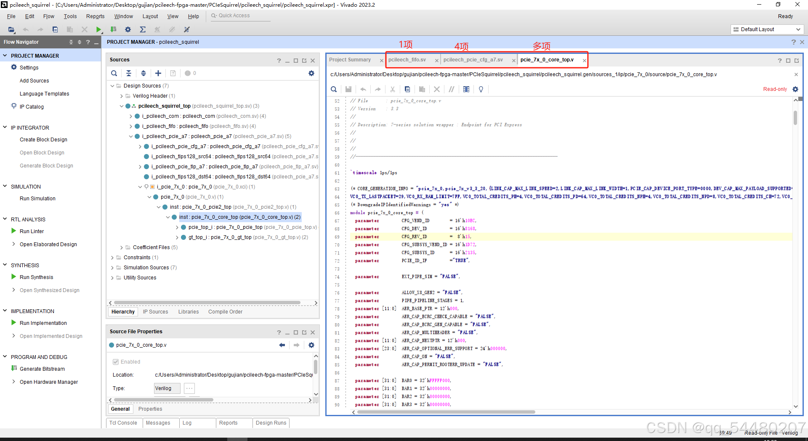This screenshot has width=808, height=441.
Task: Open IP Catalog
Action: (x=32, y=107)
